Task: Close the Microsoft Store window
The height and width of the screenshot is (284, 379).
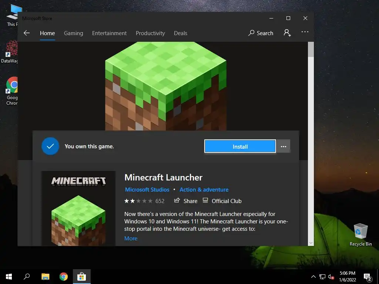Action: (x=305, y=18)
